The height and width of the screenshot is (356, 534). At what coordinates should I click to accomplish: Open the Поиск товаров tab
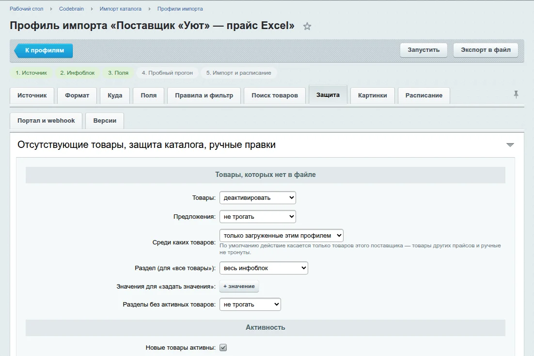[274, 96]
